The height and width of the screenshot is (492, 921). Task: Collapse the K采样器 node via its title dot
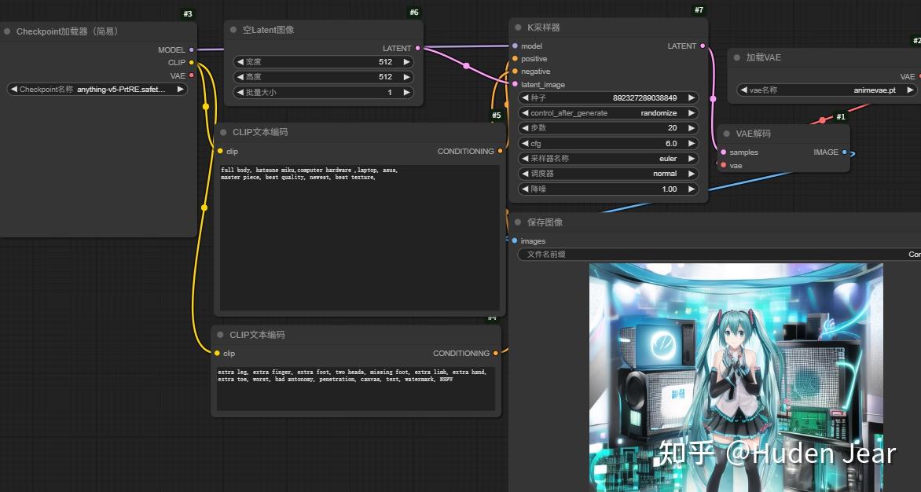coord(518,28)
